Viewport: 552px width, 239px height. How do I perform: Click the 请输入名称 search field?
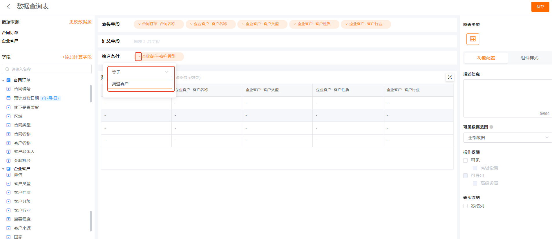click(47, 69)
